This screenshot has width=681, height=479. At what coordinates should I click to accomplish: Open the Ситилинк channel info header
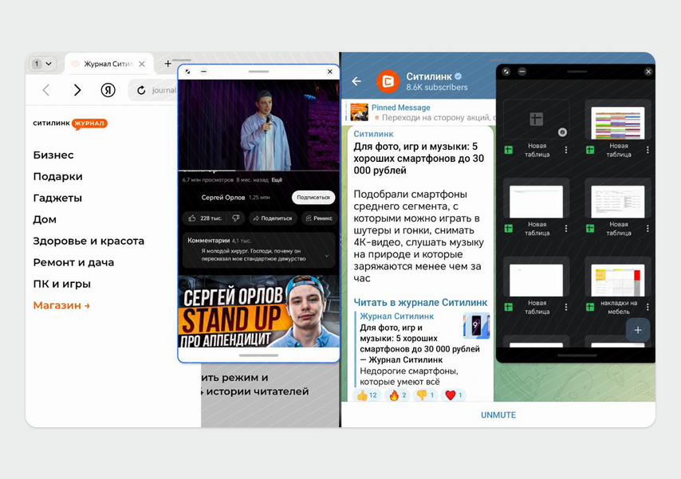click(x=437, y=81)
